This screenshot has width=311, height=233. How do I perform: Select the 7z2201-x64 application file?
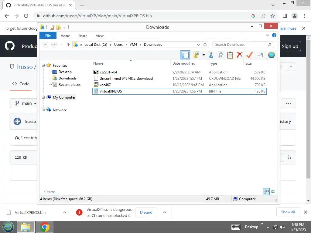pos(179,72)
